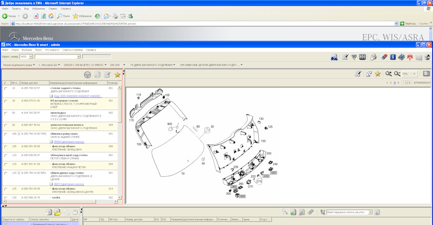
Task: Click the page layout icon beside zoom box
Action: pos(426,73)
